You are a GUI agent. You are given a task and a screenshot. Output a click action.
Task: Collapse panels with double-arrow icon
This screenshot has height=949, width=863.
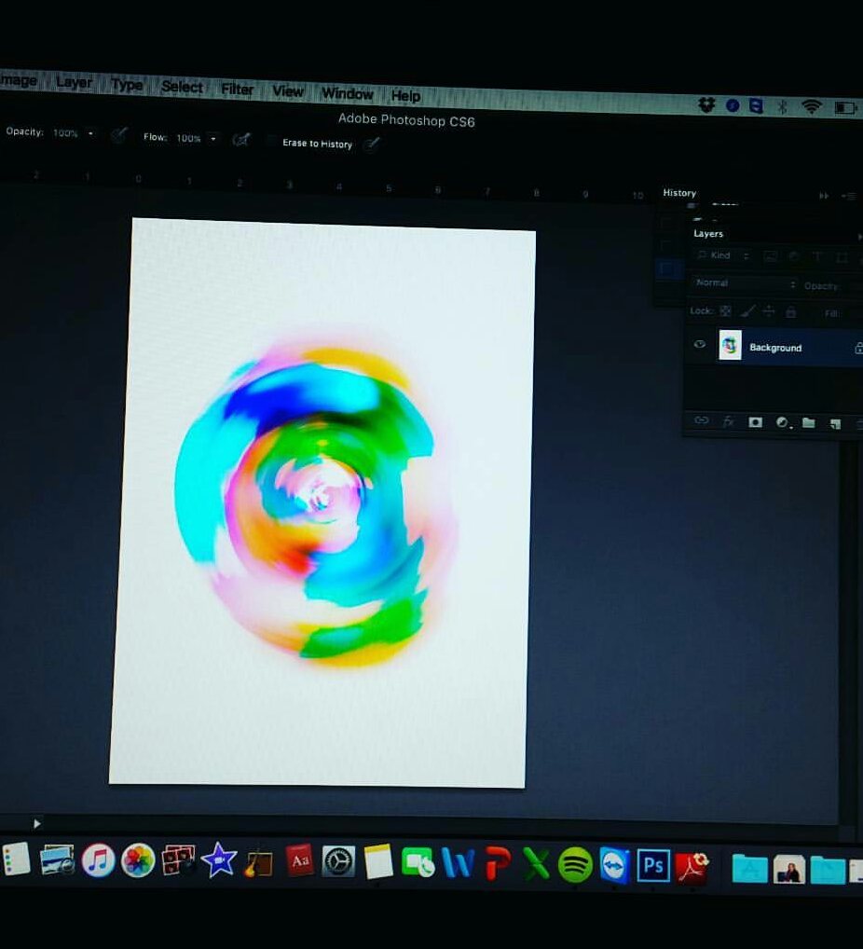(824, 196)
